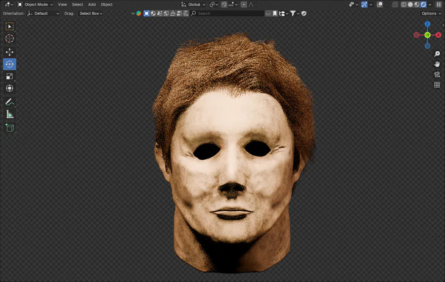445x282 pixels.
Task: Activate the Transform tool
Action: coord(9,88)
